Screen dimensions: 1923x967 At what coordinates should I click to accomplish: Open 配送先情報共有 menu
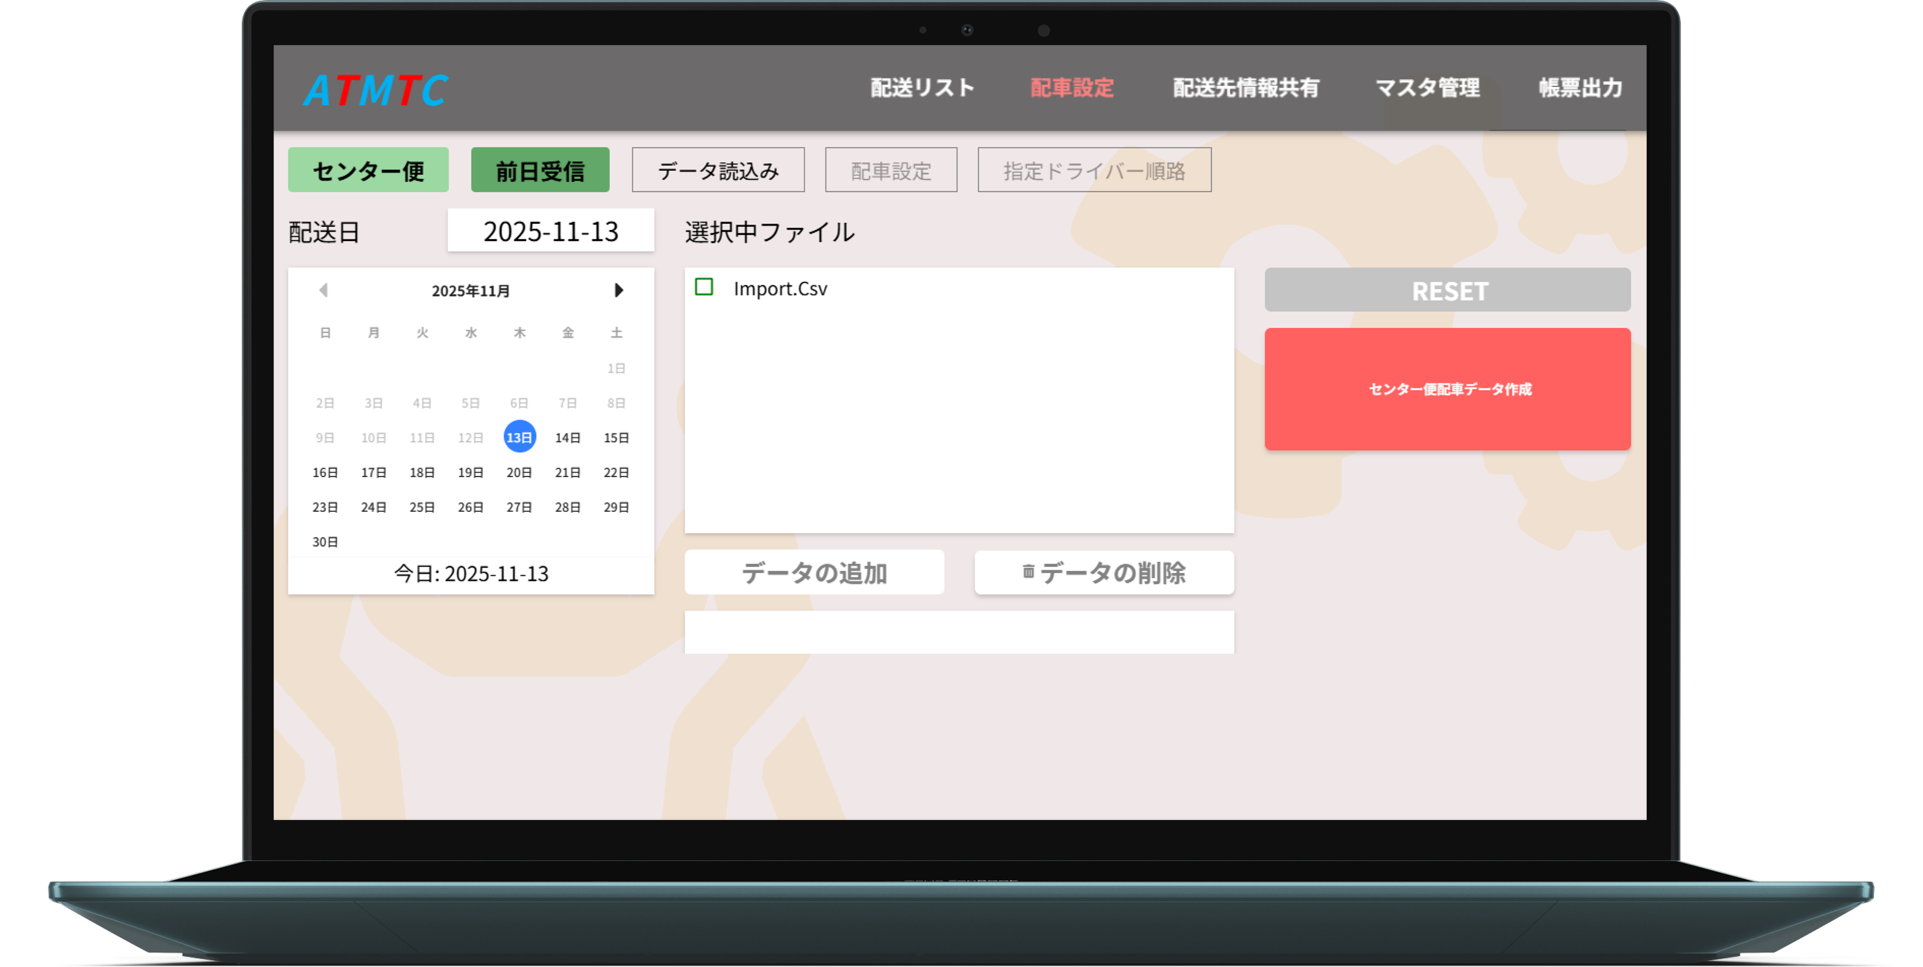[1245, 88]
